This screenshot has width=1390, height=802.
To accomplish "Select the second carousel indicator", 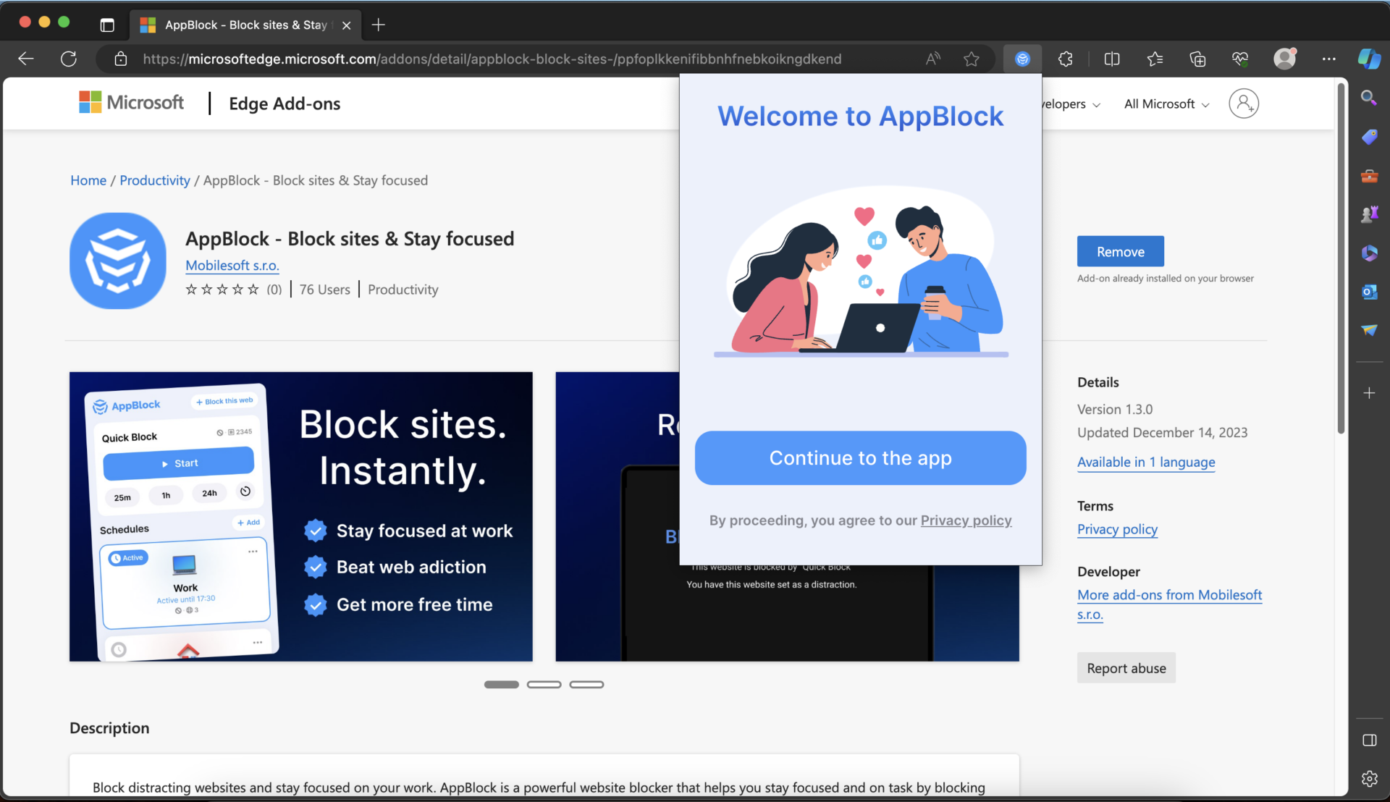I will (x=544, y=684).
